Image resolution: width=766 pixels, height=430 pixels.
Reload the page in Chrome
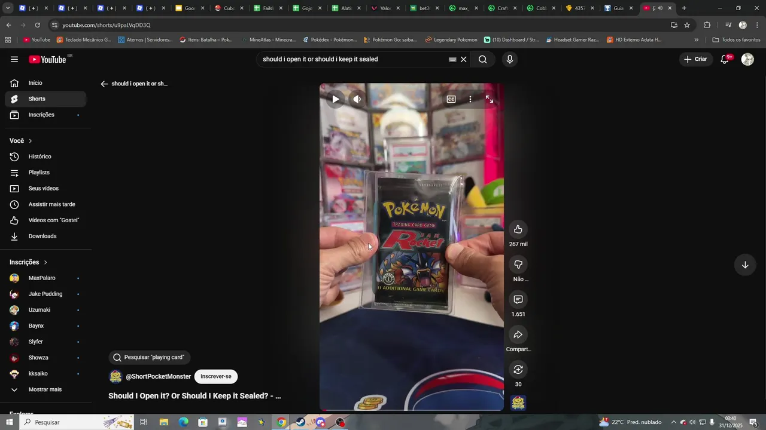click(x=37, y=25)
